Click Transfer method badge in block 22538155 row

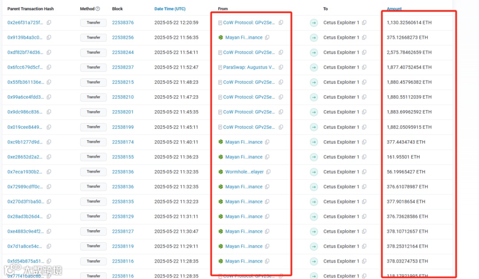(x=93, y=157)
